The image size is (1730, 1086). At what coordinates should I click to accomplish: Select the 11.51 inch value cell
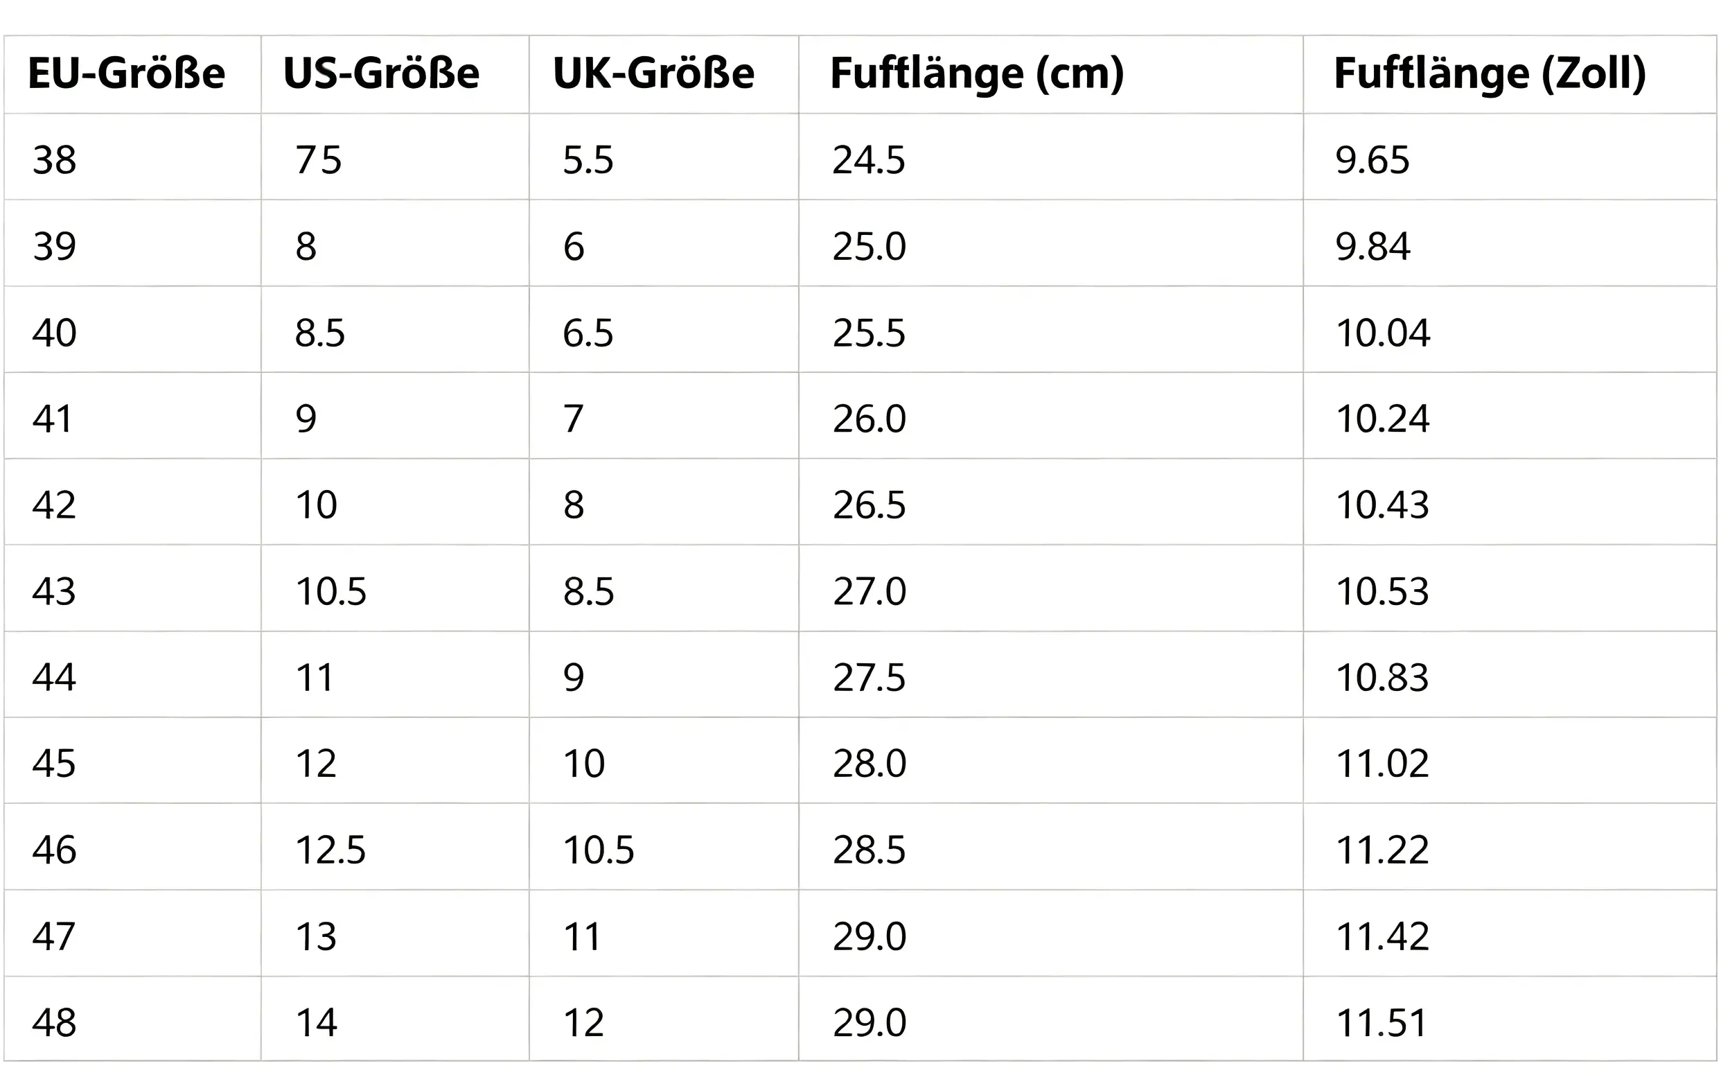point(1510,1019)
